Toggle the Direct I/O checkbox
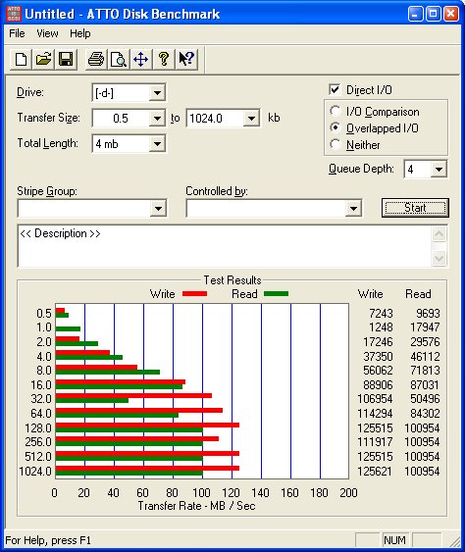The width and height of the screenshot is (465, 552). coord(335,90)
